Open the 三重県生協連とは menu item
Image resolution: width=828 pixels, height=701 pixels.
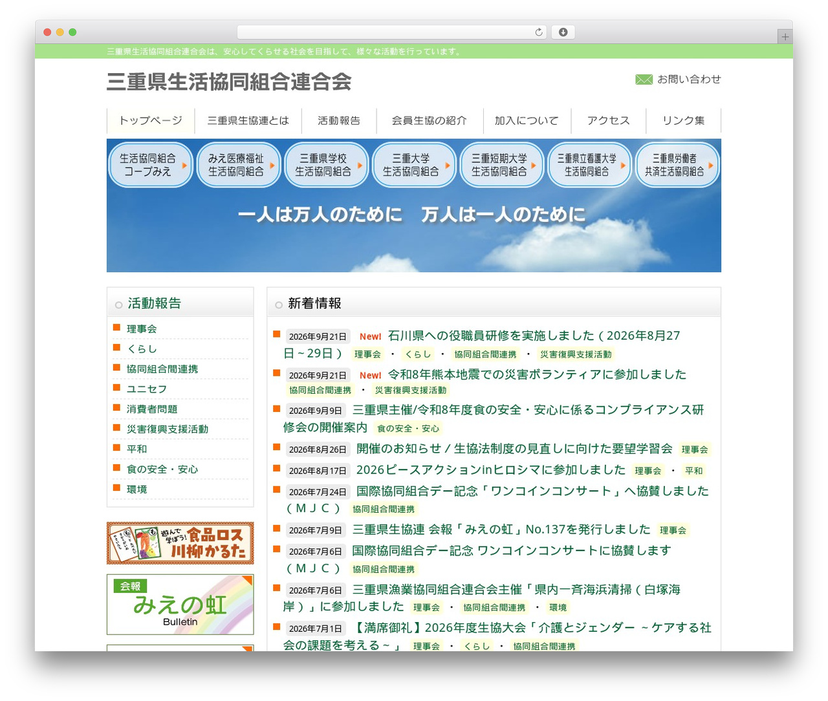pyautogui.click(x=248, y=121)
